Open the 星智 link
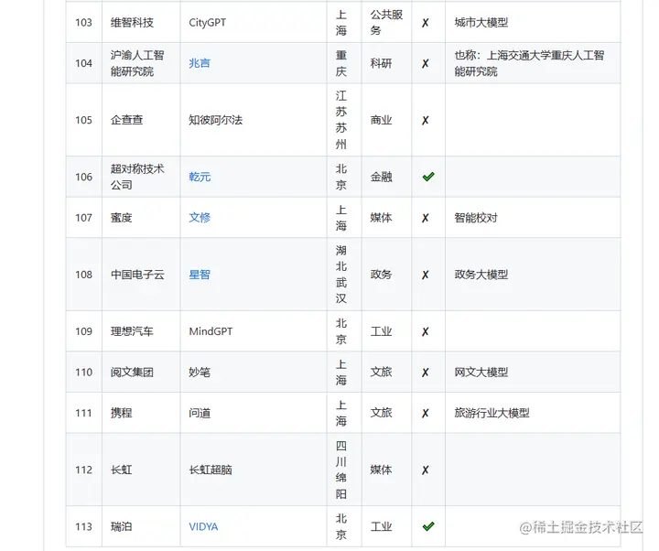The width and height of the screenshot is (659, 551). [200, 275]
